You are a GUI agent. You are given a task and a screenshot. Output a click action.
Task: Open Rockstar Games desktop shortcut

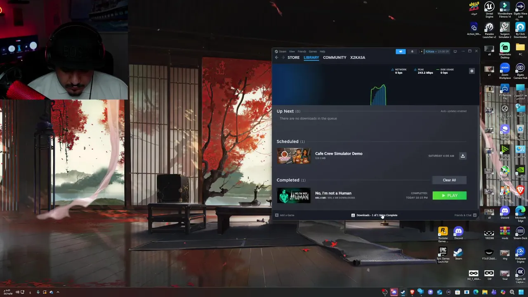(443, 234)
